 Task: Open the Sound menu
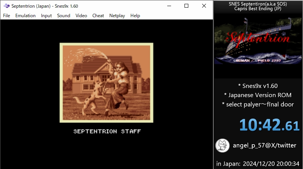pyautogui.click(x=63, y=16)
